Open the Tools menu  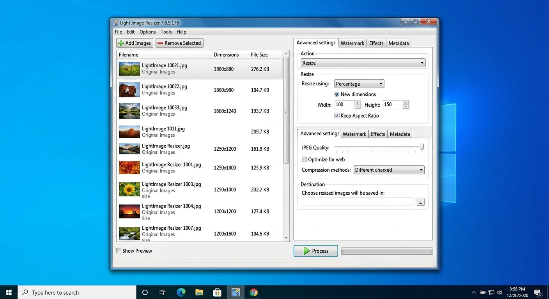[166, 32]
